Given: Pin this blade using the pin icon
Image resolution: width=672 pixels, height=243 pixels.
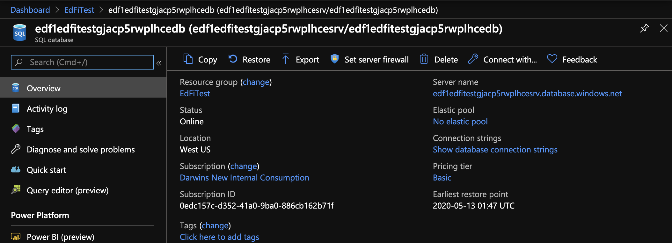Looking at the screenshot, I should (x=644, y=28).
